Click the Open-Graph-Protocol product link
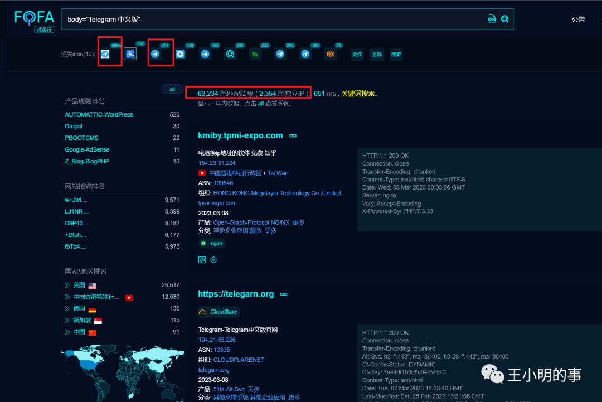 pyautogui.click(x=241, y=222)
